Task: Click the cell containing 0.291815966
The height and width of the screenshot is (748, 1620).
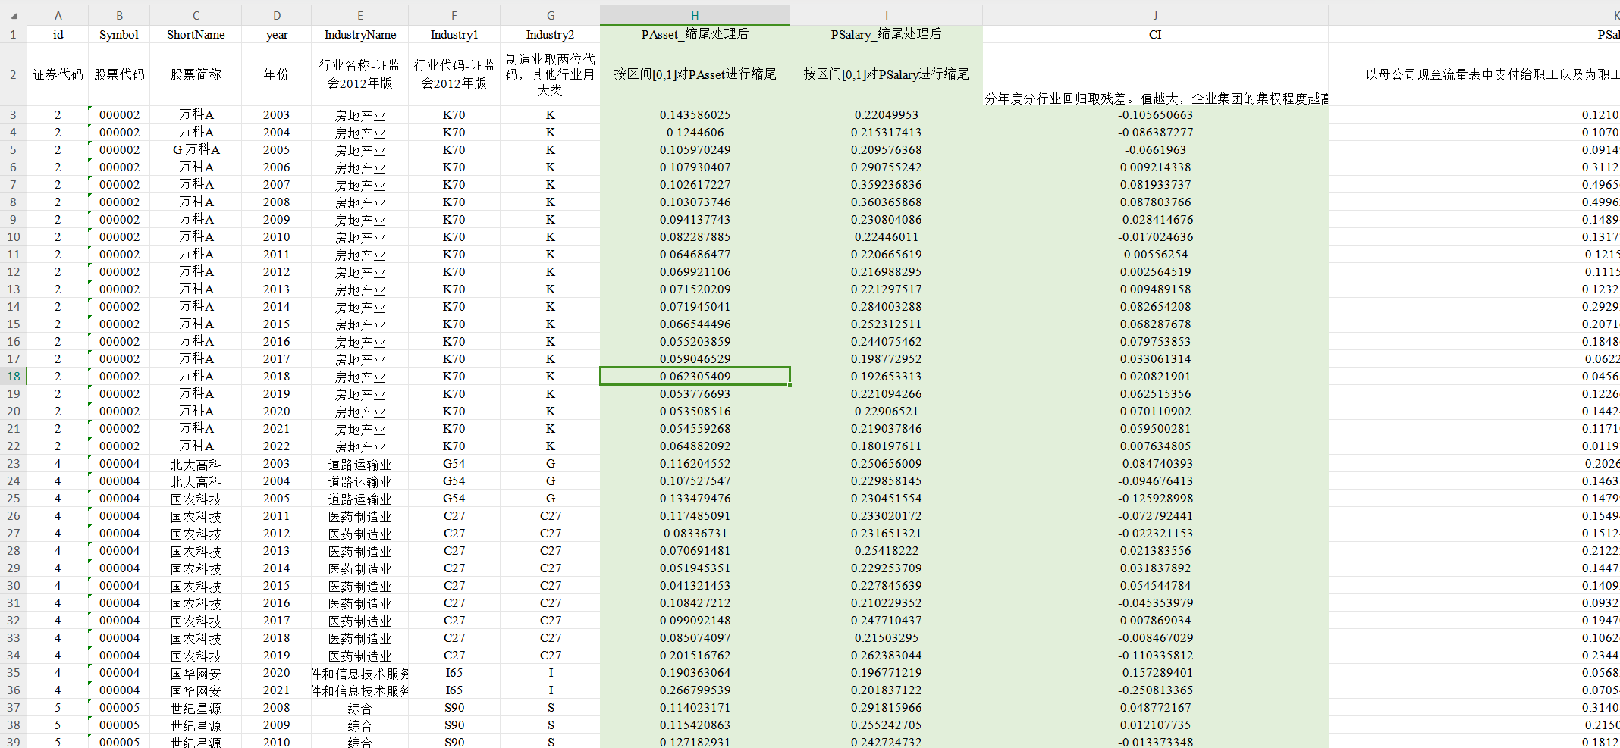Action: point(887,707)
